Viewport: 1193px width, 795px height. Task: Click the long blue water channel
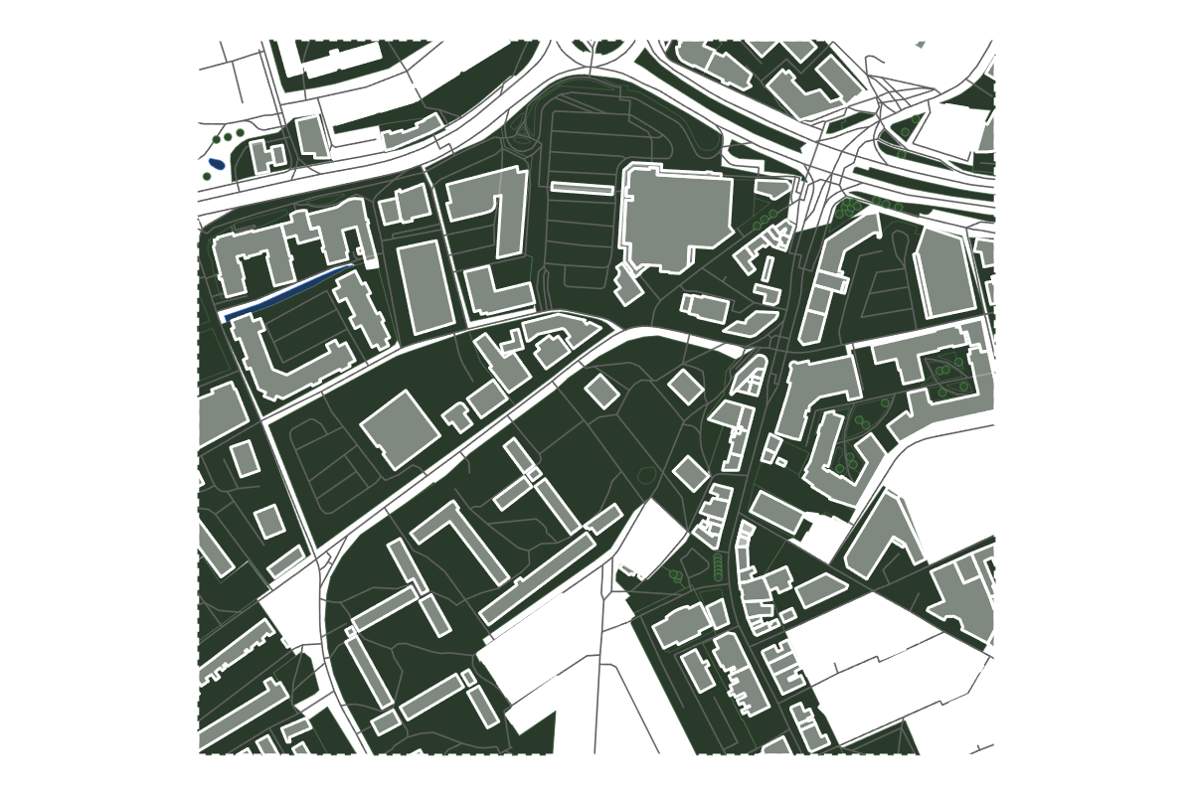[288, 291]
